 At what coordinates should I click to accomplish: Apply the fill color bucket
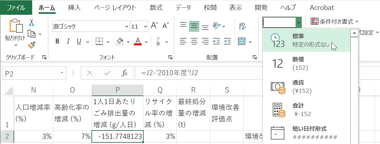(x=120, y=41)
